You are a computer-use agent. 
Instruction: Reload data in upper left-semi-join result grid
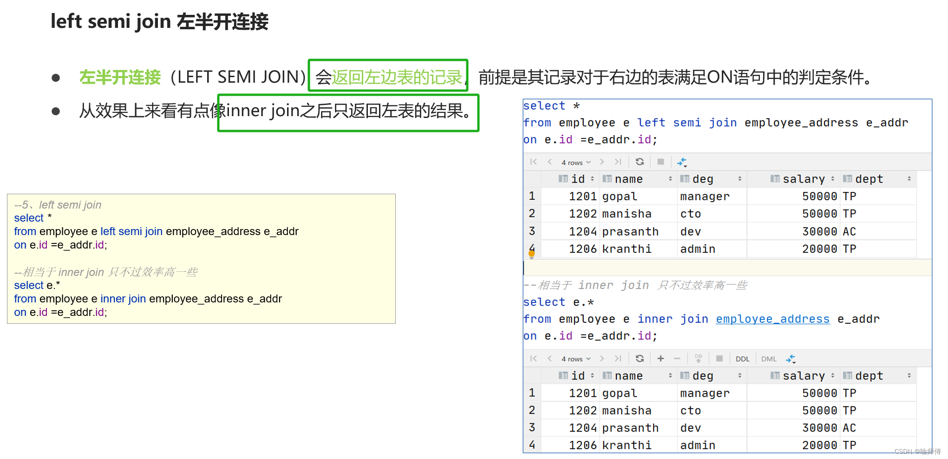(x=640, y=162)
